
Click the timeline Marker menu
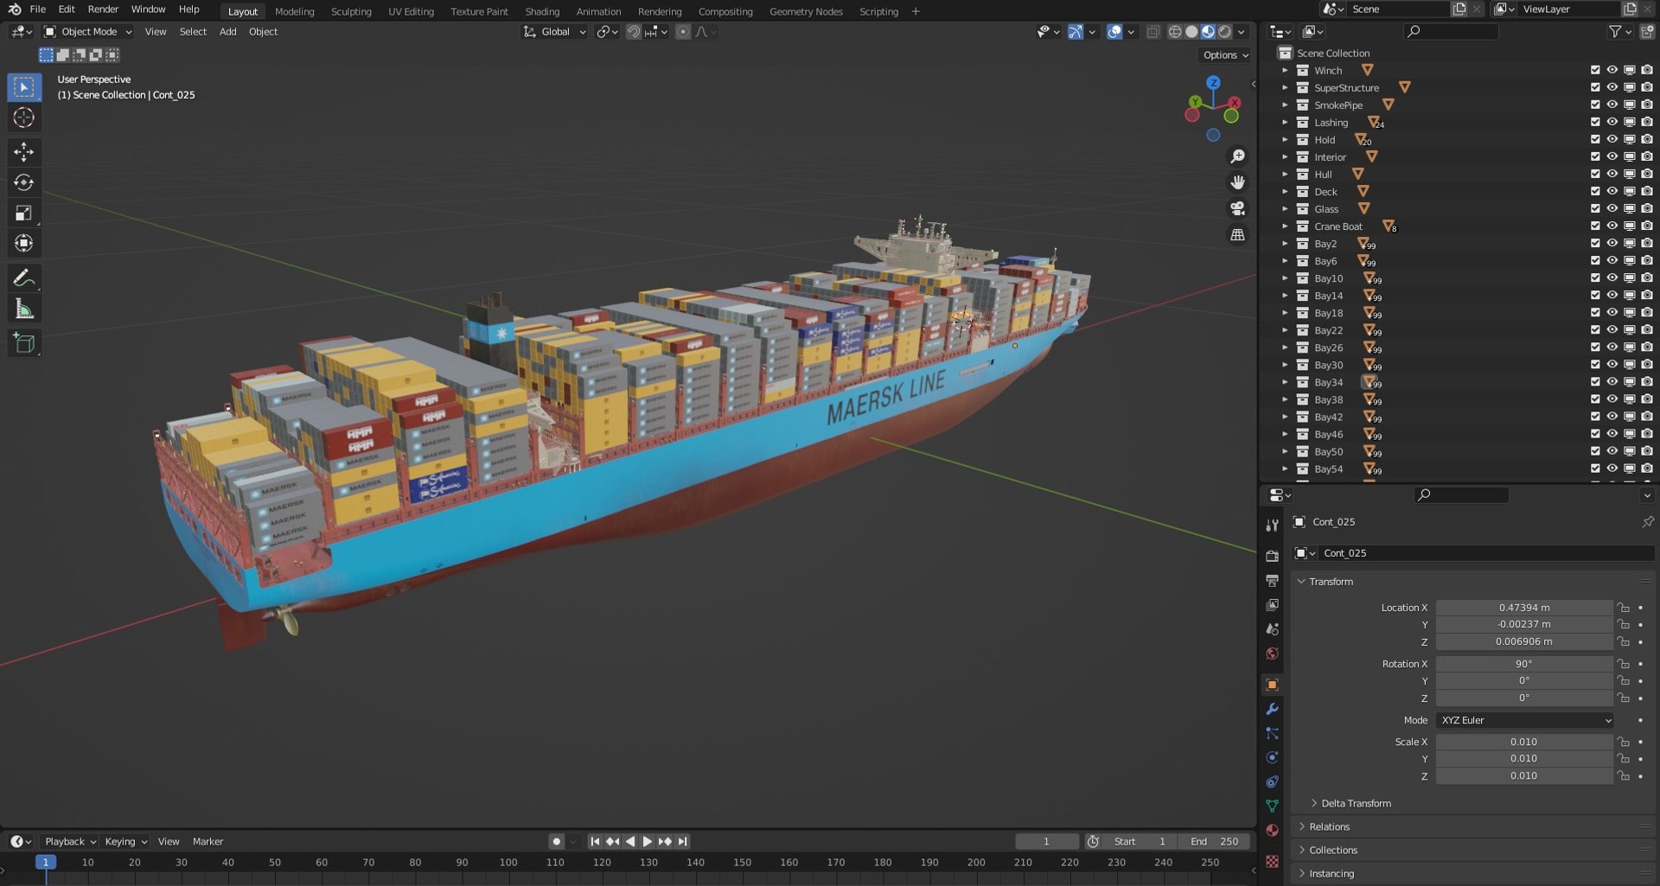pyautogui.click(x=207, y=842)
